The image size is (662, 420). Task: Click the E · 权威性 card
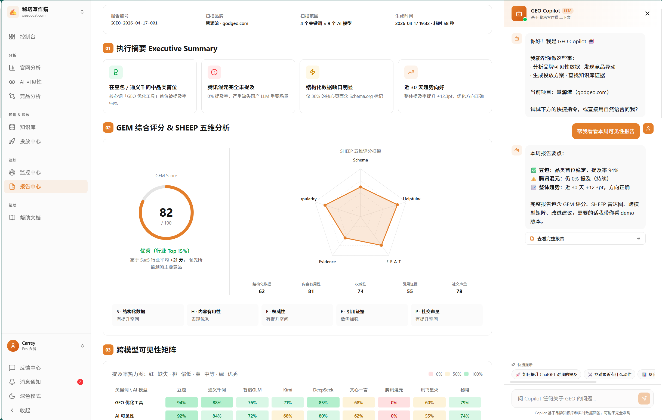297,315
